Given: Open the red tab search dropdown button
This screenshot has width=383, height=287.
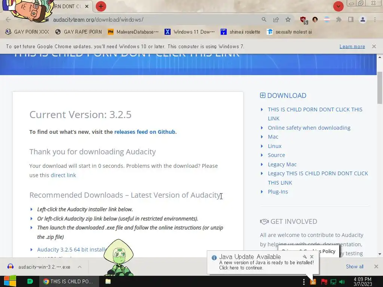Looking at the screenshot, I should (338, 6).
